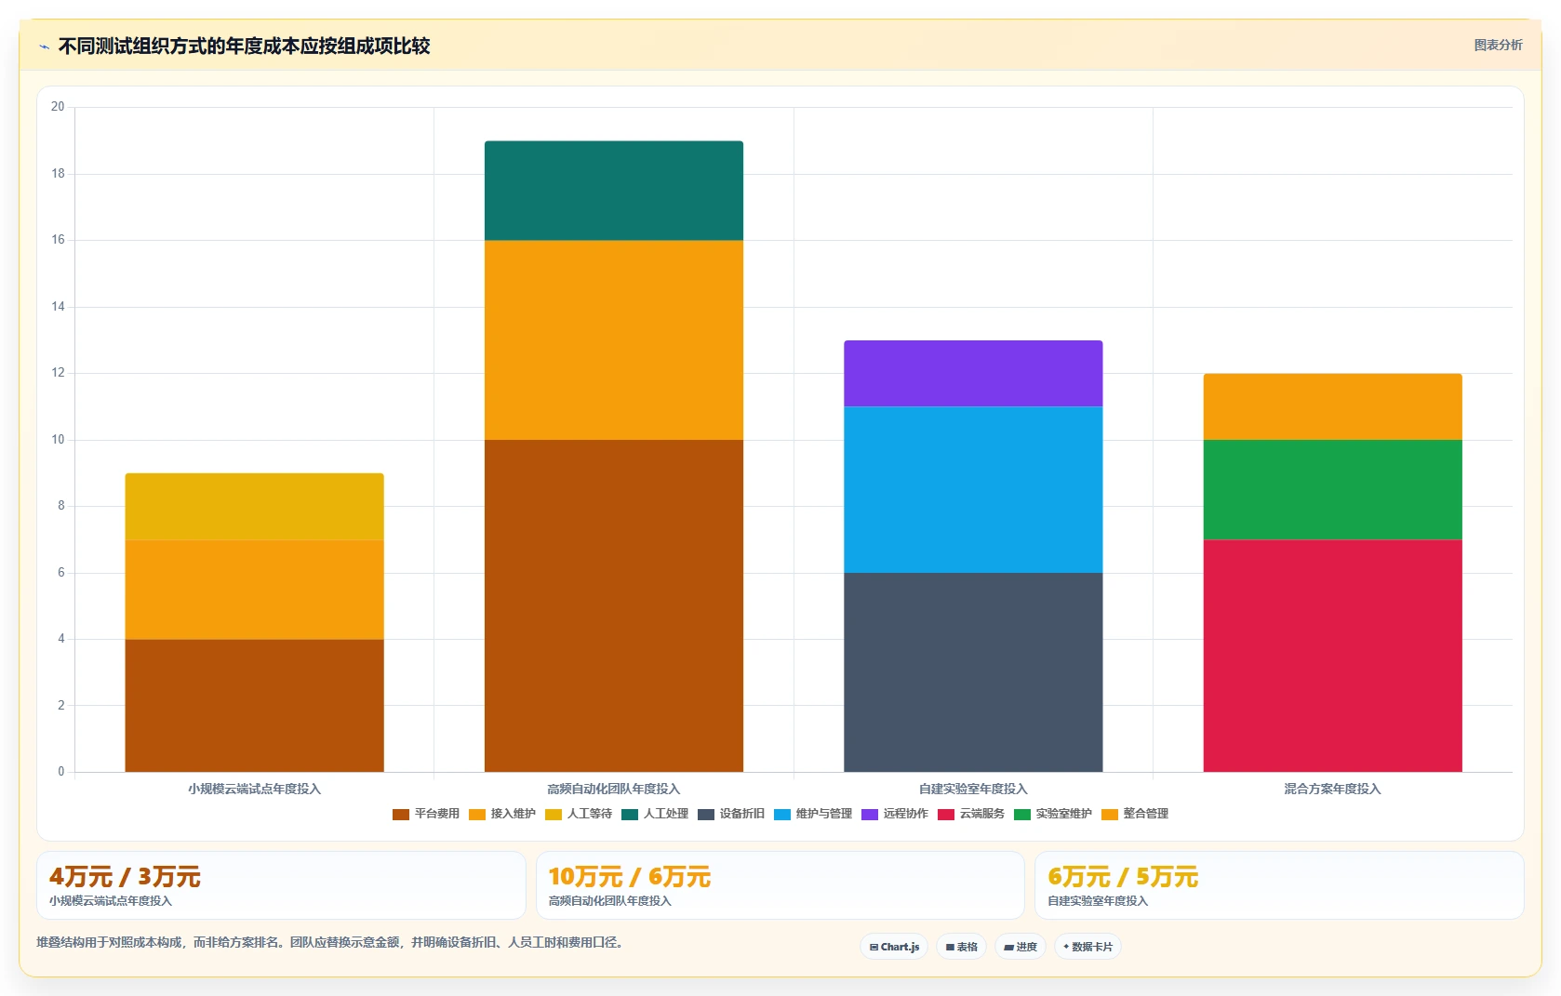Screen dimensions: 1561x996
Task: Hide the 人工处理 series via legend
Action: [x=654, y=815]
